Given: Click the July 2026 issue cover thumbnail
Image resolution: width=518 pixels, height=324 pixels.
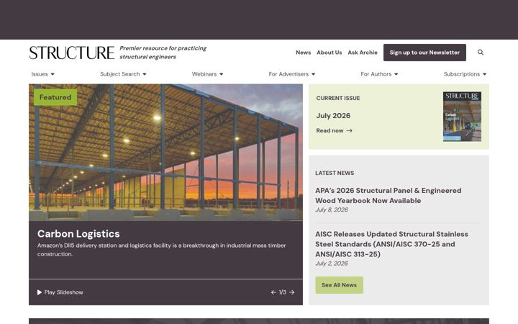Looking at the screenshot, I should coord(462,117).
